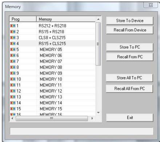Image resolution: width=160 pixels, height=142 pixels.
Task: Click the preset icon for program 11
Action: pos(13,85)
